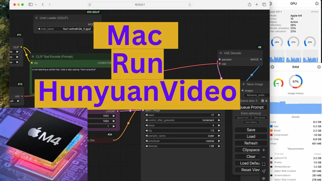Collapse the Unet Loader (GGUF) node dot

coord(37,18)
